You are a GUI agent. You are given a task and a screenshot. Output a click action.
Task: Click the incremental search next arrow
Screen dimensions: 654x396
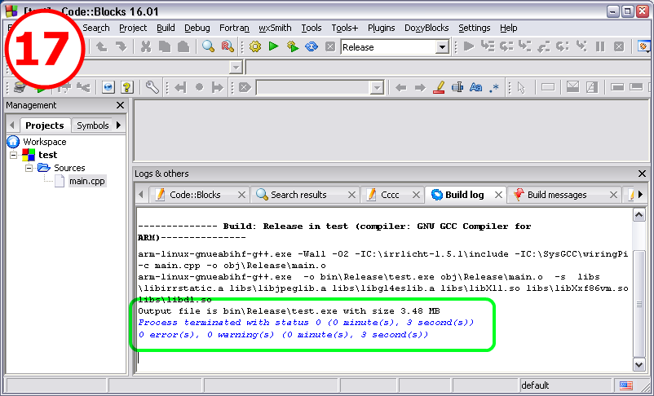point(420,87)
